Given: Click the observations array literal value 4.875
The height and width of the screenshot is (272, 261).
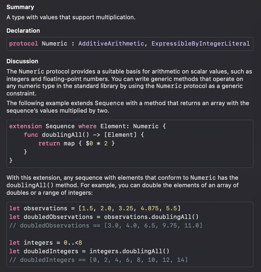Looking at the screenshot, I should coord(150,208).
